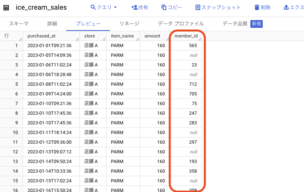
Task: Click the PARM item_name in row 5
Action: pyautogui.click(x=117, y=84)
